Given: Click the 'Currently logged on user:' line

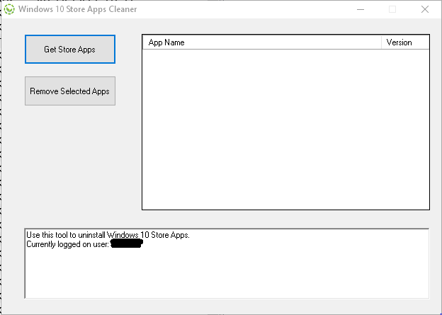Looking at the screenshot, I should click(68, 244).
